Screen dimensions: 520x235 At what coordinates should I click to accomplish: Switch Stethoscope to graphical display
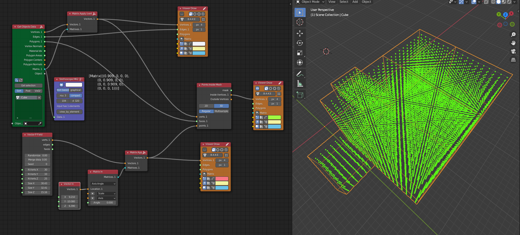coord(75,90)
